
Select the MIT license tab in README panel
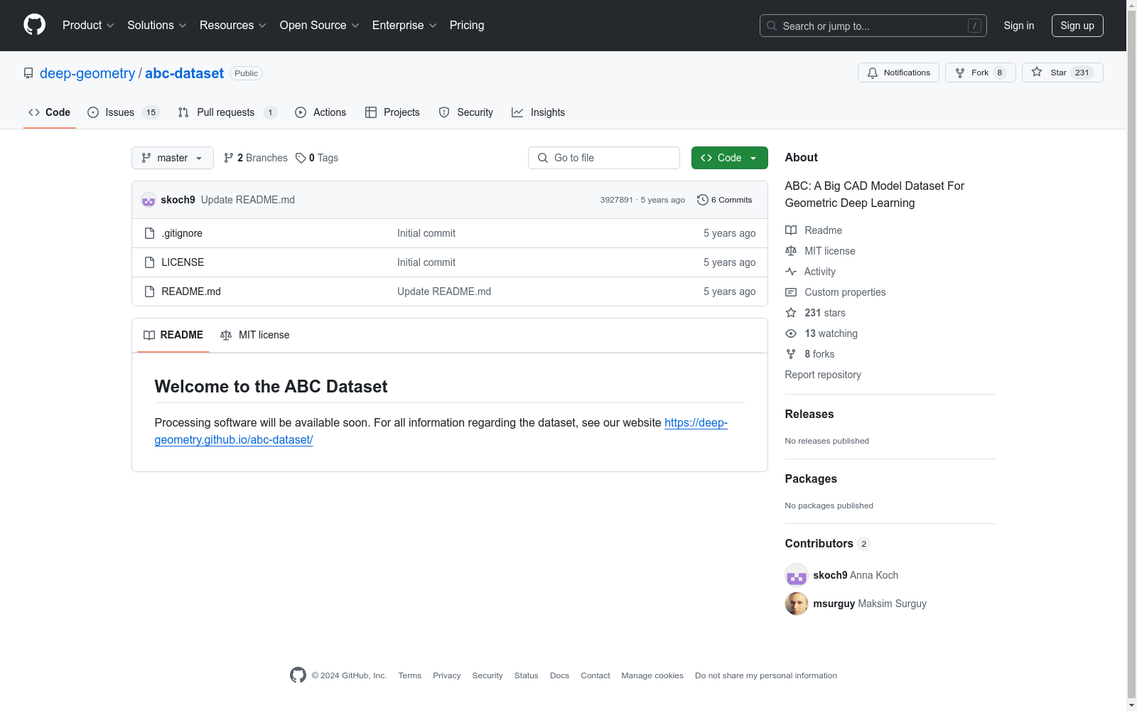coord(255,335)
